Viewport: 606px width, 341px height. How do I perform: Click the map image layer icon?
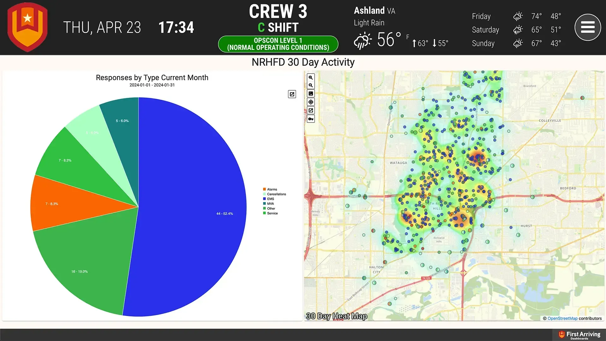point(311,94)
